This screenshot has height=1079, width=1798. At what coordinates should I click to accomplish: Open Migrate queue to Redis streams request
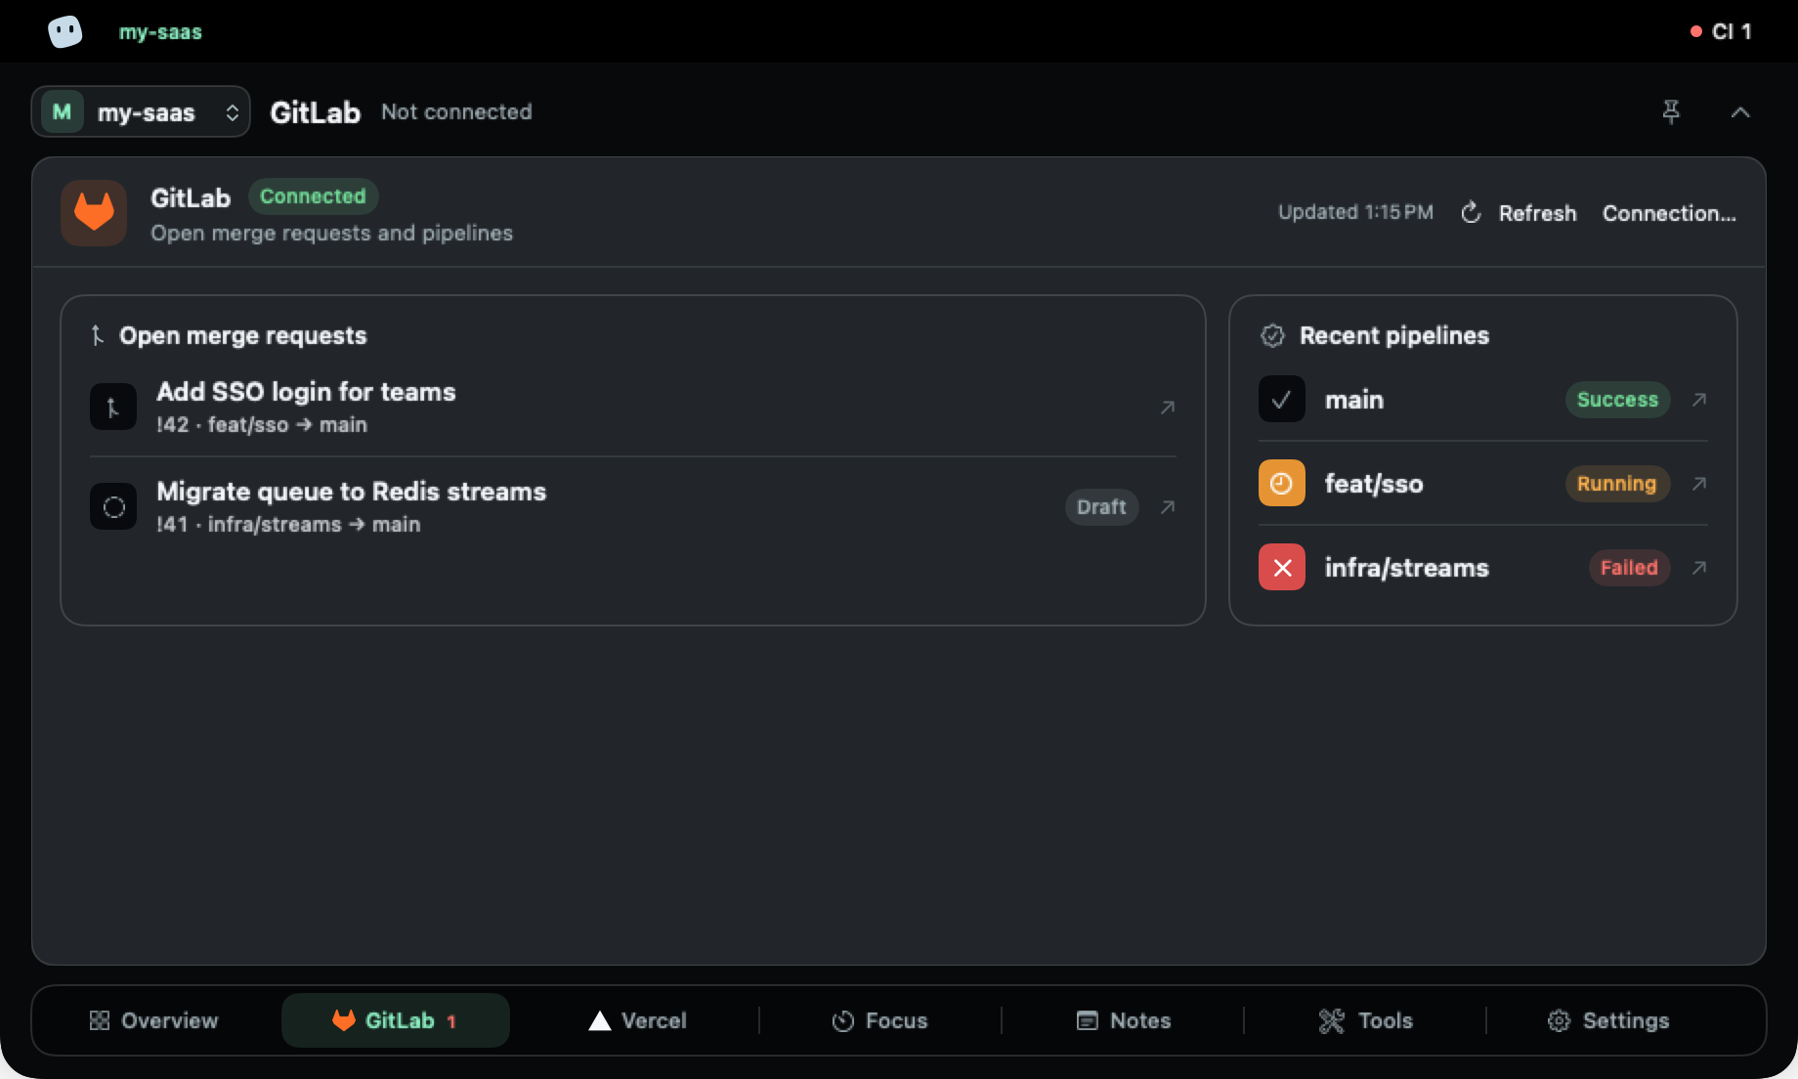(632, 507)
